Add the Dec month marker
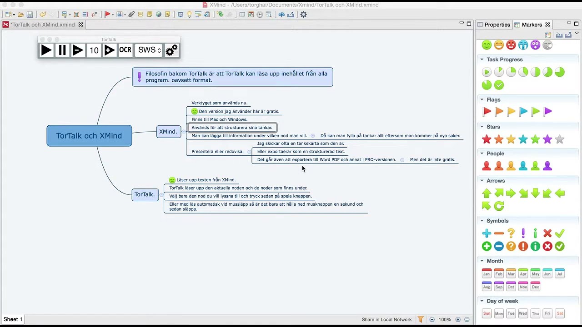 click(535, 286)
